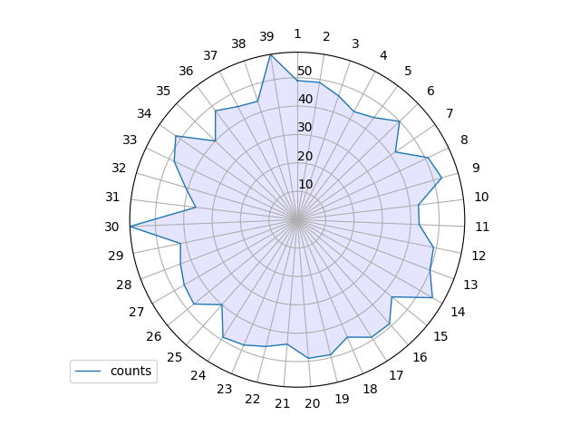Pick category label 24
Screen dimensions: 580x435
click(x=198, y=375)
